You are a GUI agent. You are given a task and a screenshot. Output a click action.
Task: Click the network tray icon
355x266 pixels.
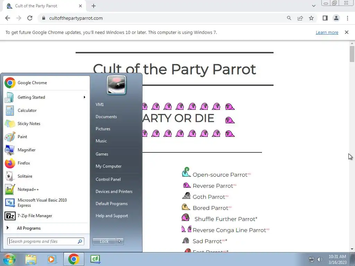pyautogui.click(x=312, y=259)
